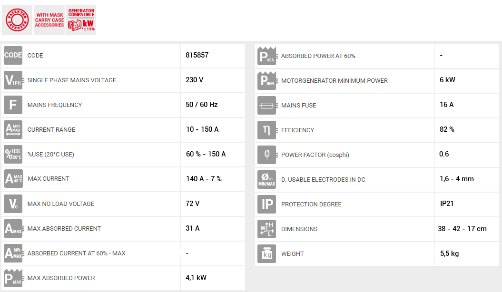Click the MAX ABSORBED POWER label
This screenshot has height=292, width=502.
tap(61, 278)
